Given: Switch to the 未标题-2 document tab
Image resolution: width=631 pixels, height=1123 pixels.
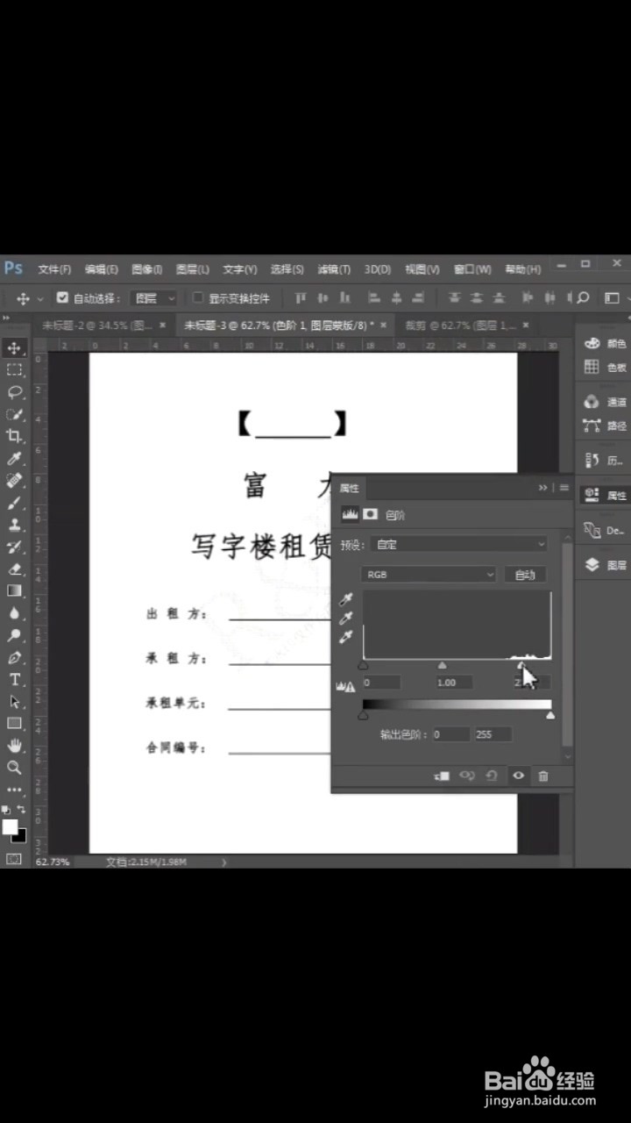Looking at the screenshot, I should (x=103, y=325).
